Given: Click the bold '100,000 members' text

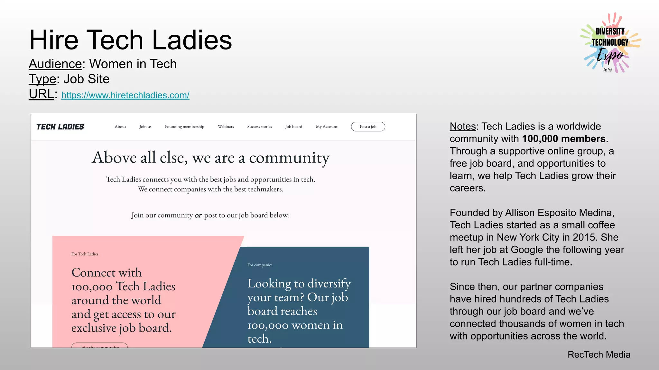Looking at the screenshot, I should 564,139.
